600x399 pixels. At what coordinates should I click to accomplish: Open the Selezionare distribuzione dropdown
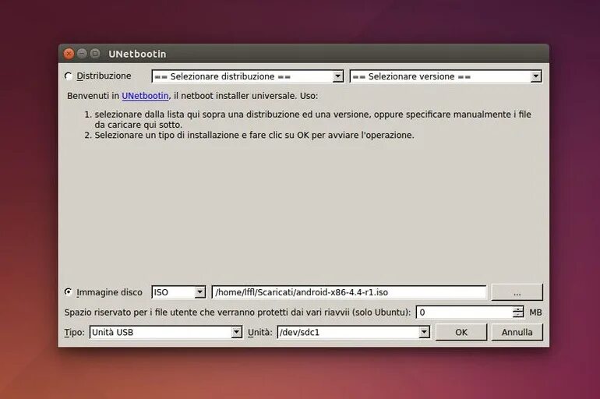(x=248, y=76)
